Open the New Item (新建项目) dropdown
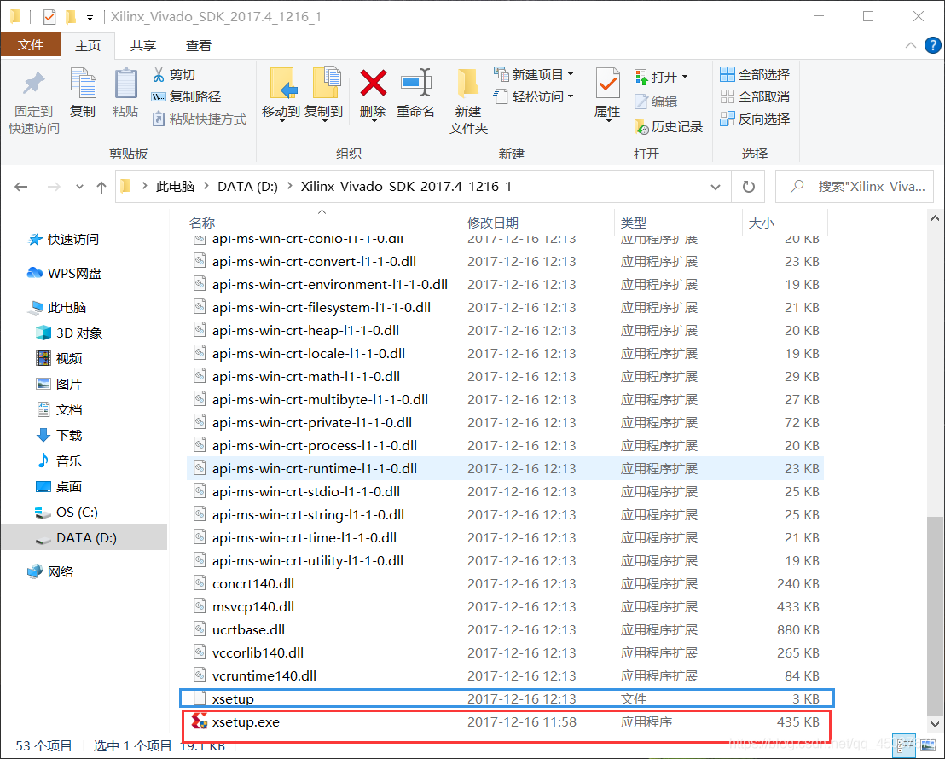This screenshot has height=759, width=945. [534, 74]
